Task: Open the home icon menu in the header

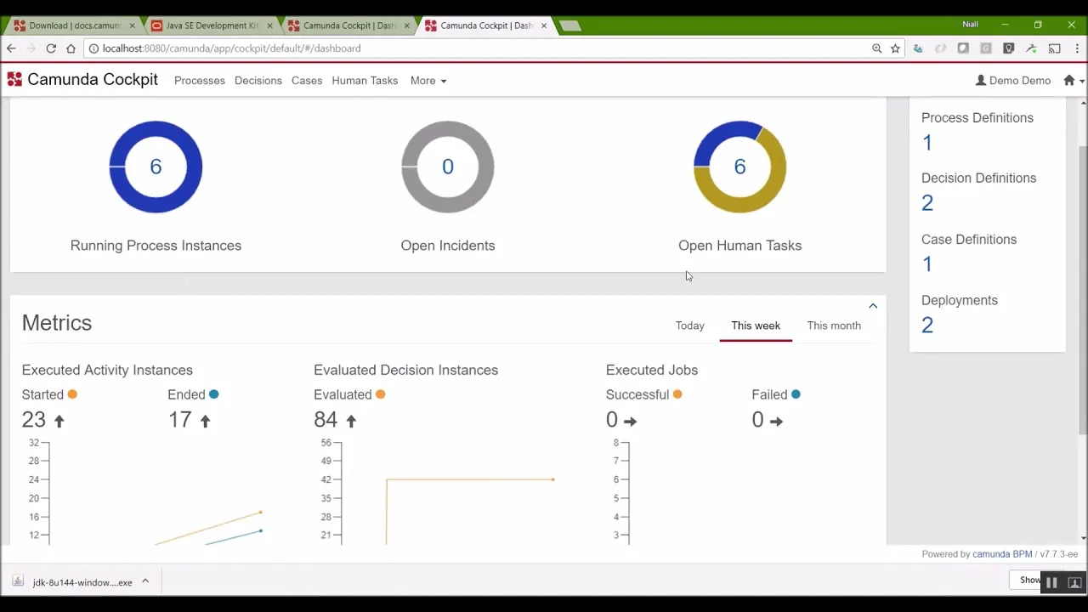Action: click(x=1074, y=80)
